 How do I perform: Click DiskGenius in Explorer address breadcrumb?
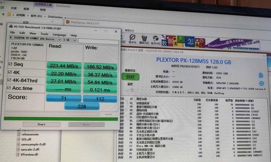[55, 17]
